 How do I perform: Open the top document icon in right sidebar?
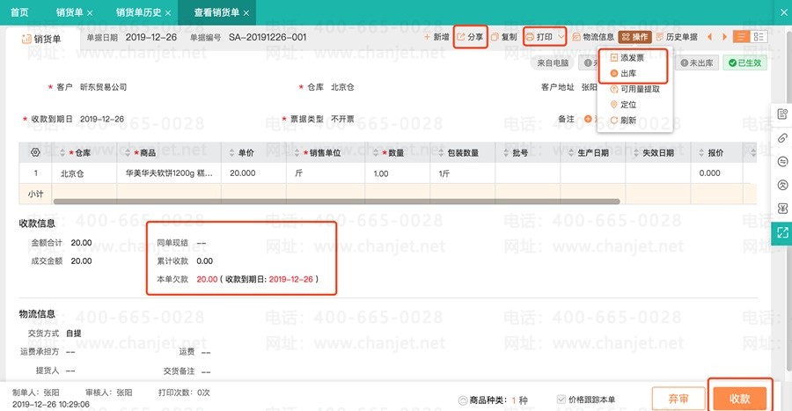coord(782,114)
